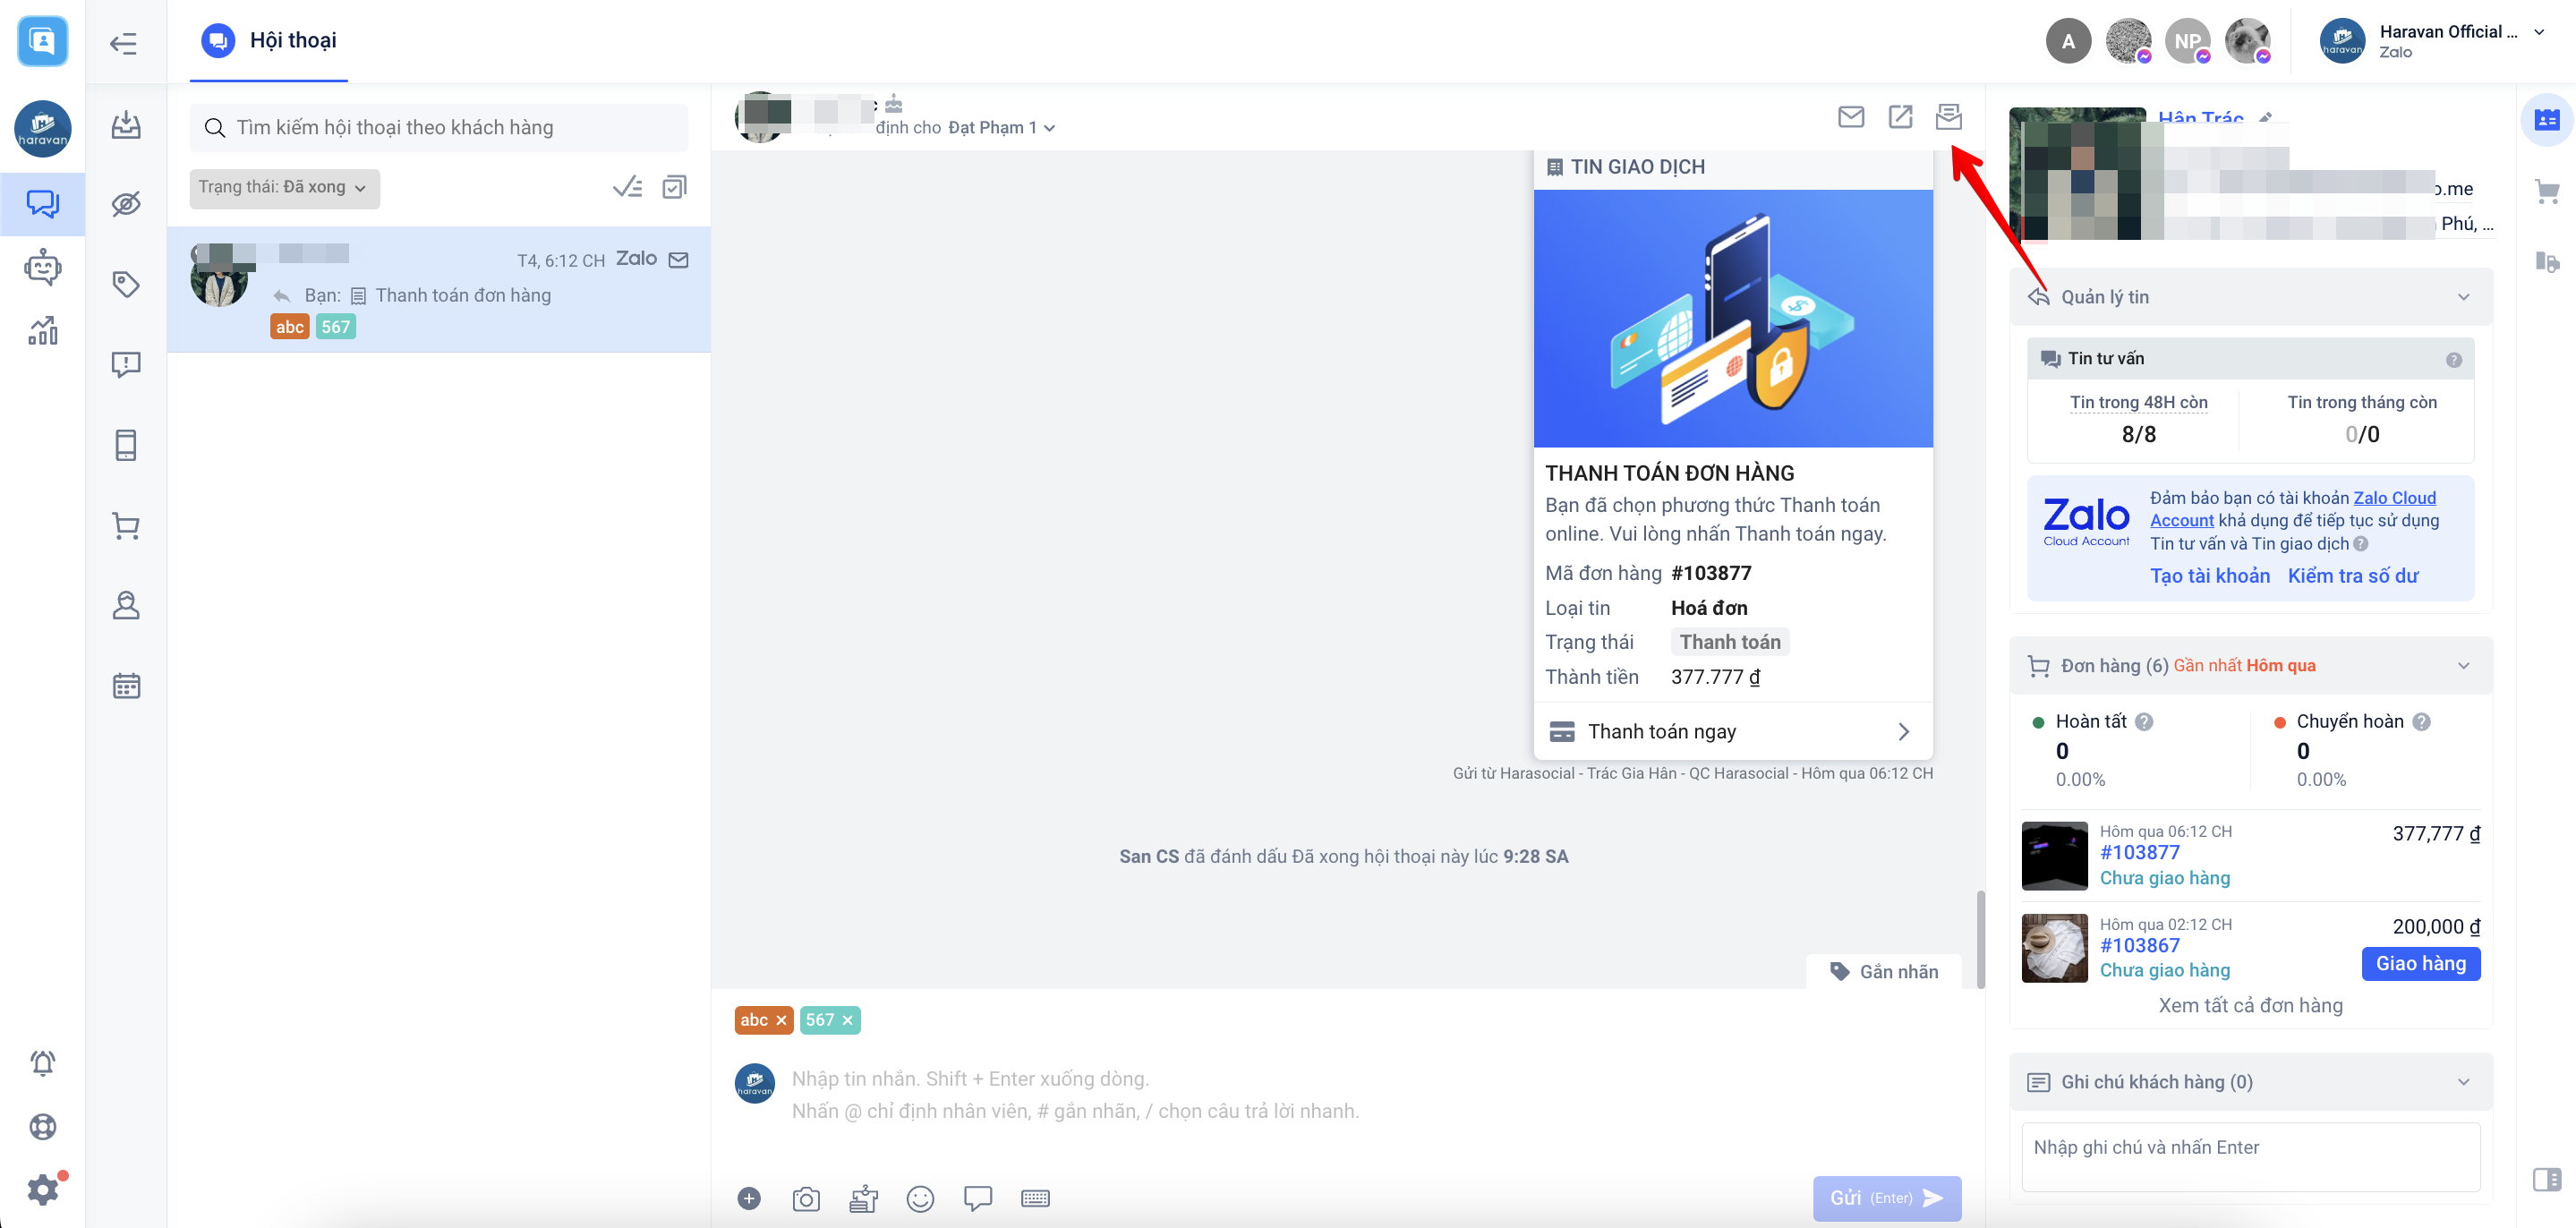Collapse the Quản lý tin panel
The height and width of the screenshot is (1228, 2576).
(2463, 297)
